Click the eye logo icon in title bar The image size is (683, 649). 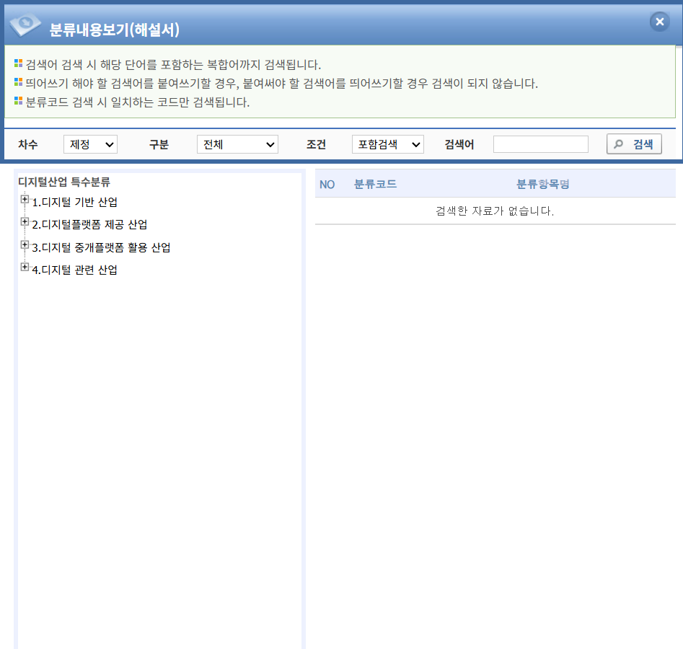tap(25, 25)
